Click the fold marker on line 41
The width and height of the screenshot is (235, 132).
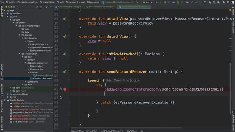tap(69, 72)
